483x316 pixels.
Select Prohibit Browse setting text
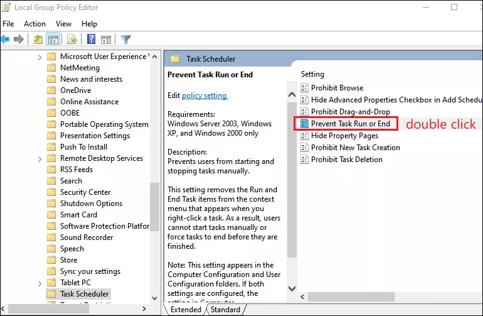click(337, 88)
